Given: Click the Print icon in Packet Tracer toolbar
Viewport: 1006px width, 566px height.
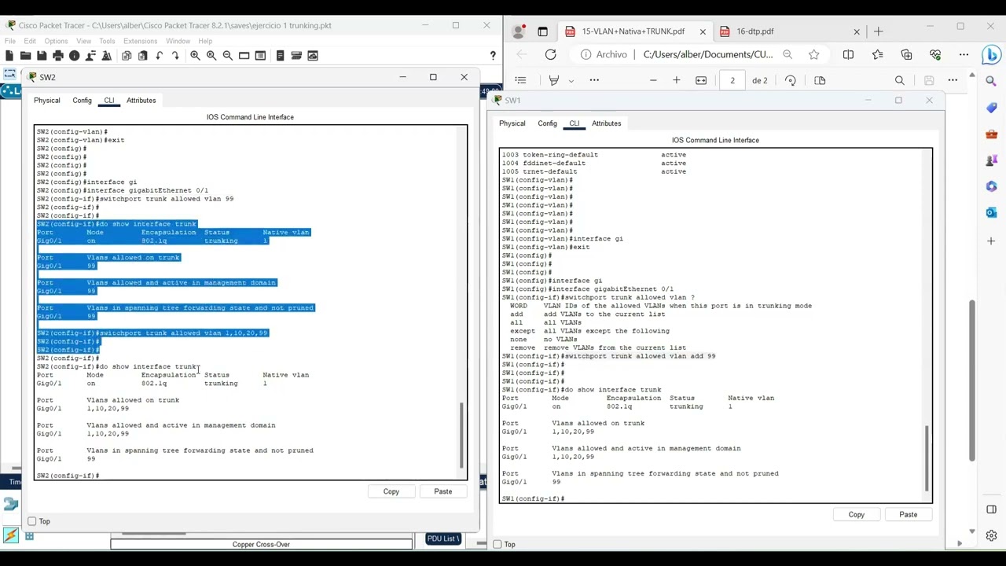Looking at the screenshot, I should pos(58,55).
